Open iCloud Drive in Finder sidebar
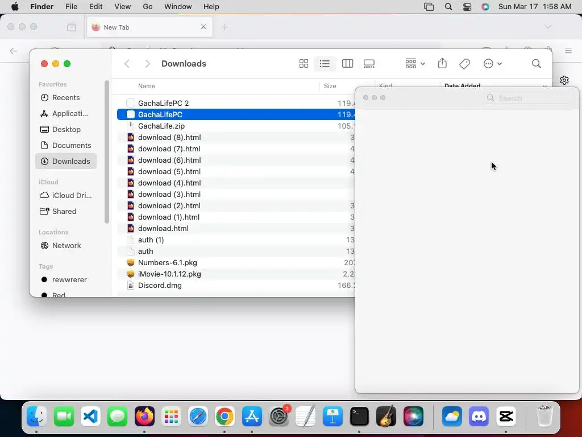Viewport: 582px width, 437px height. [x=66, y=196]
